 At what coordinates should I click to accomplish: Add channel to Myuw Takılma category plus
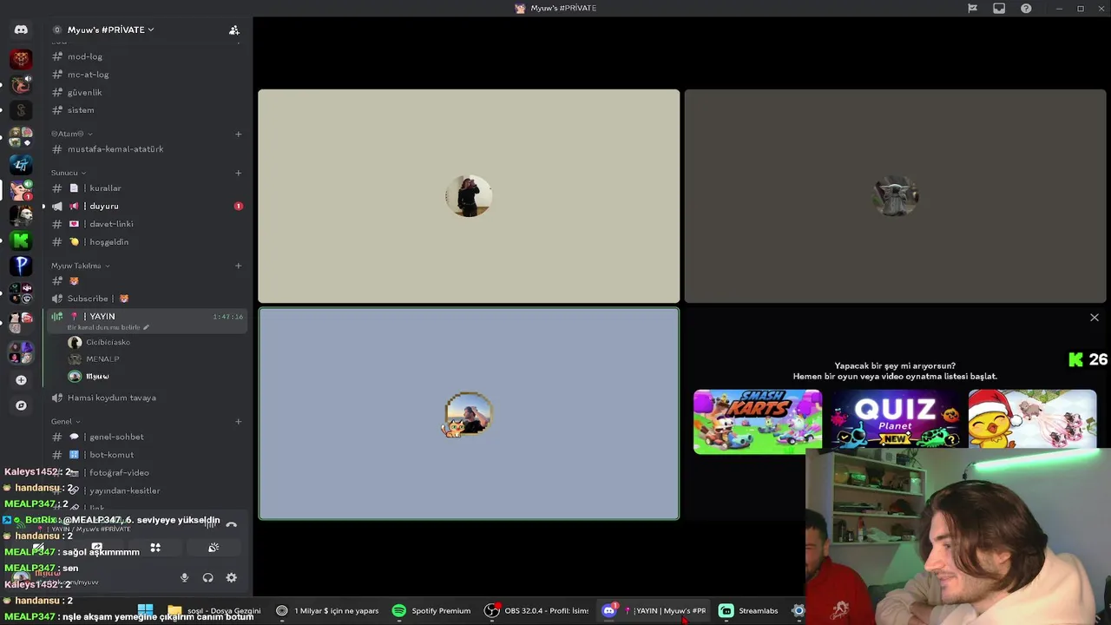(x=238, y=266)
